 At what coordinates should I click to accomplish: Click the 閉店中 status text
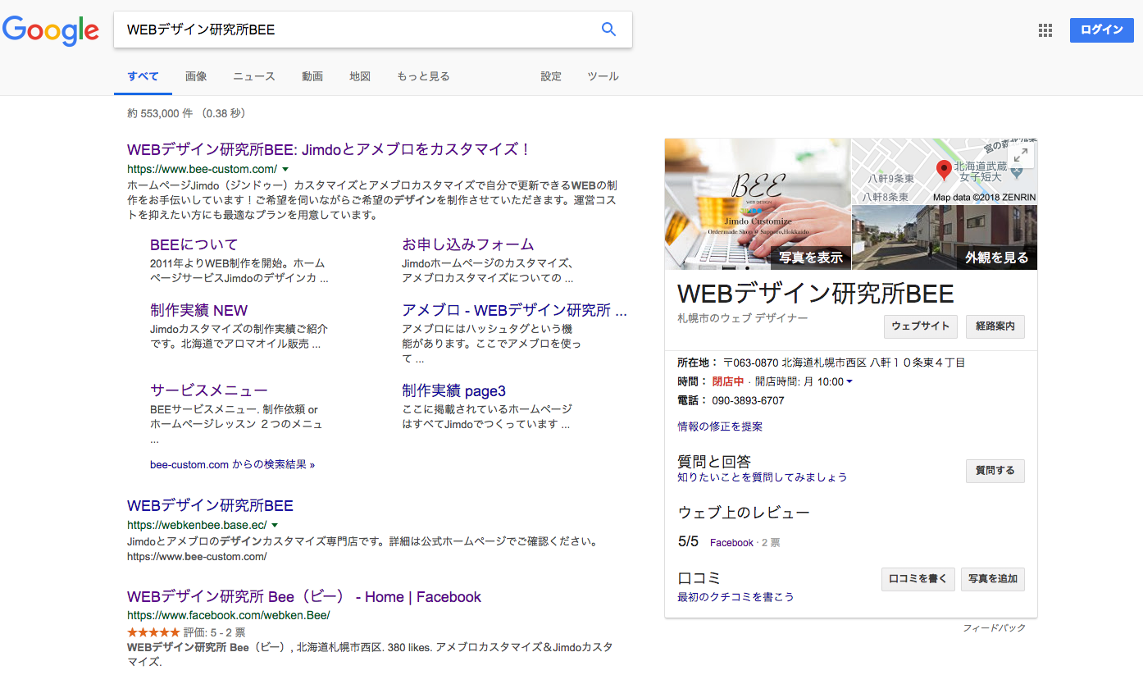pos(728,381)
